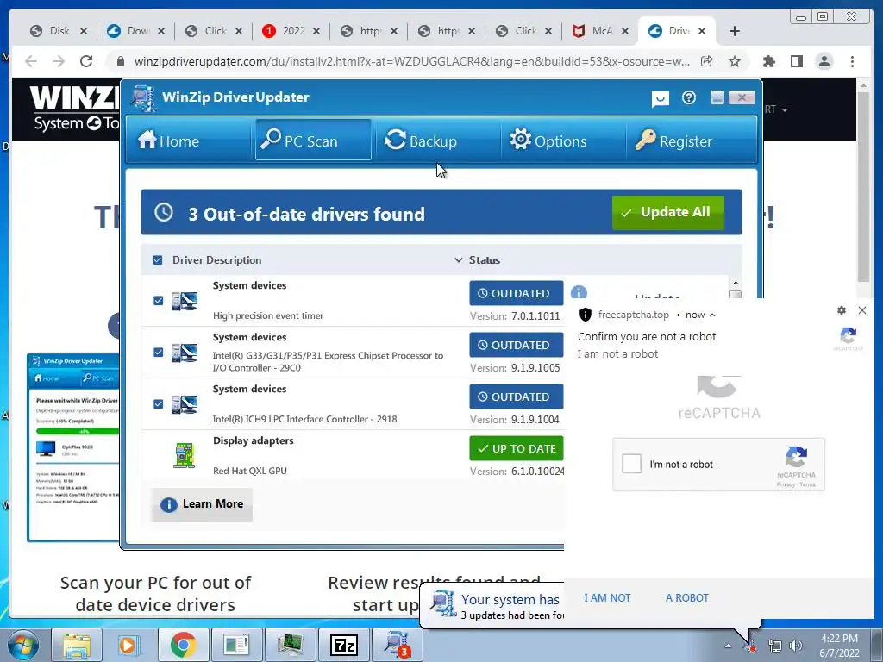Click the OUTDATED status for ICH9 LPC controller
Image resolution: width=883 pixels, height=662 pixels.
coord(516,397)
